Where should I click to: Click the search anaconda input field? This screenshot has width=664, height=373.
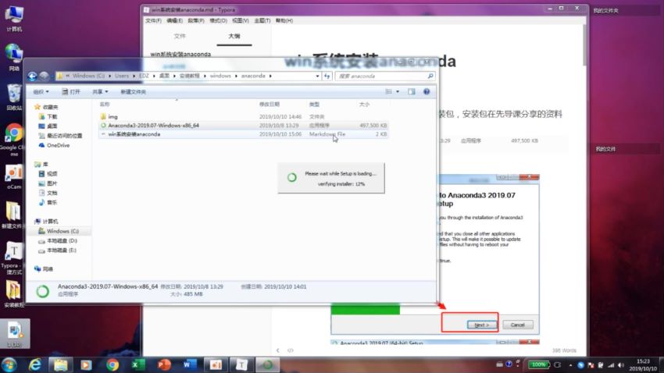tap(383, 76)
